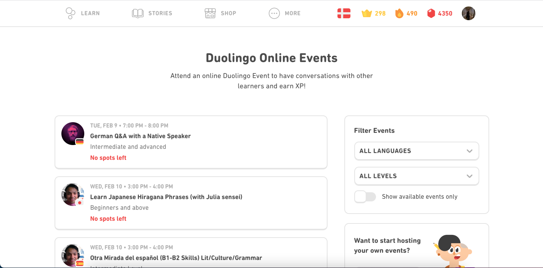Click 'Beginners and above' level text
Screen dimensions: 543x268
pos(119,208)
